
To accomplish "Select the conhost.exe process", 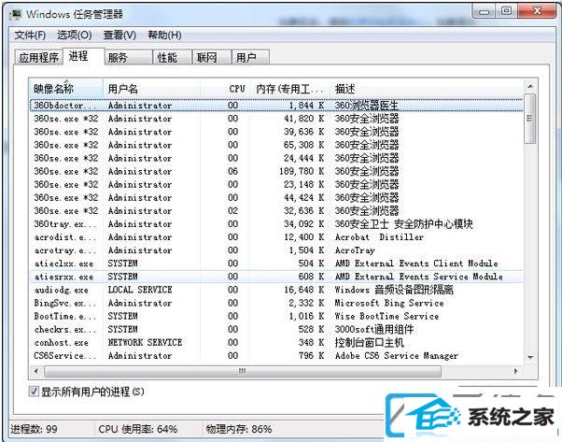I will point(276,342).
